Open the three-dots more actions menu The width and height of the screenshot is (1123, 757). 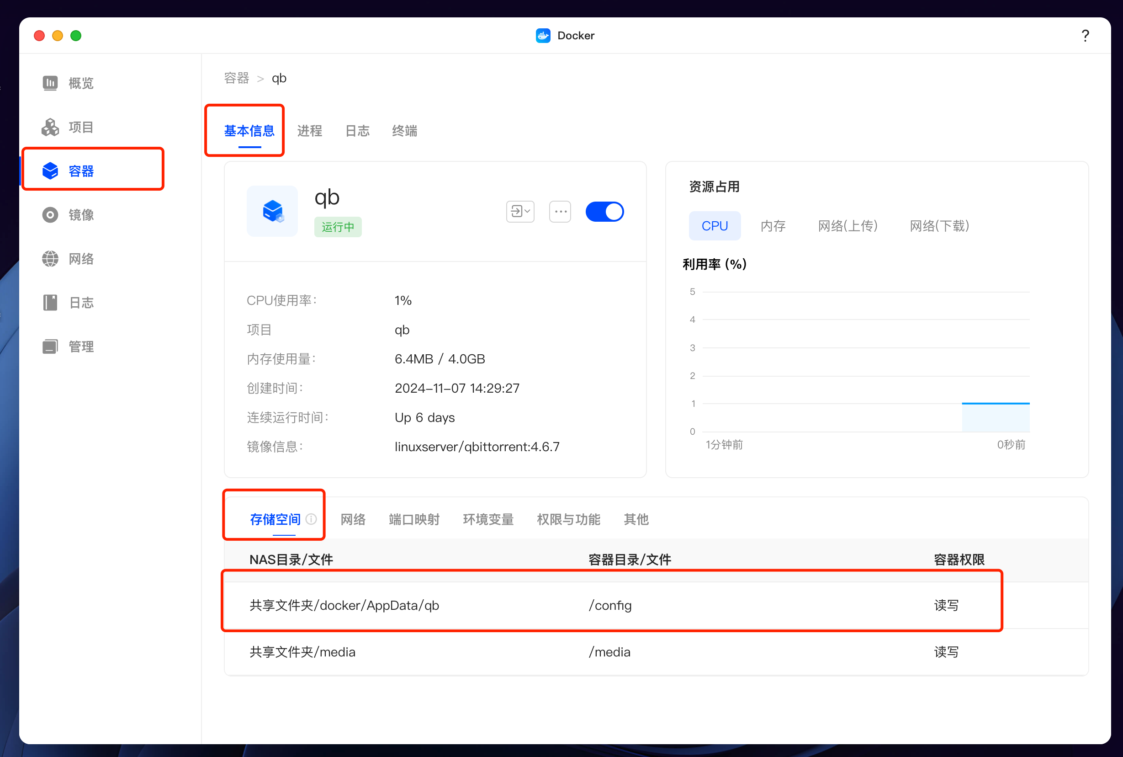pos(560,212)
